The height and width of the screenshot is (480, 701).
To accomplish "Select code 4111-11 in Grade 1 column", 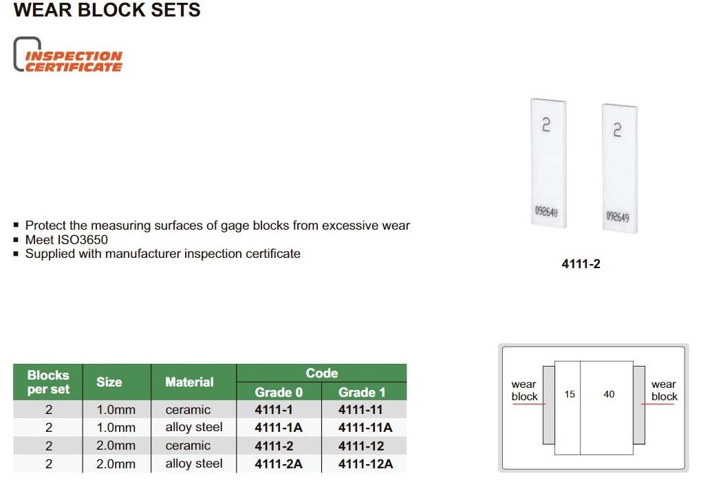I will (x=360, y=410).
